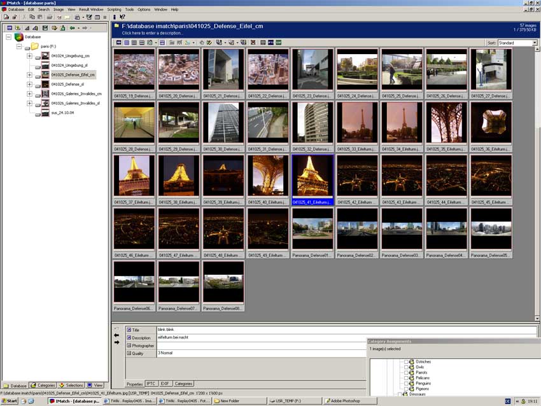This screenshot has width=541, height=406.
Task: Check the Parrots category checkbox
Action: [x=406, y=372]
